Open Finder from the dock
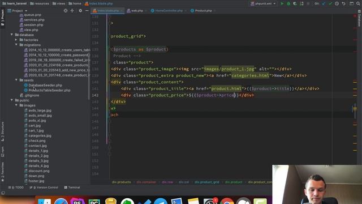 click(x=44, y=201)
